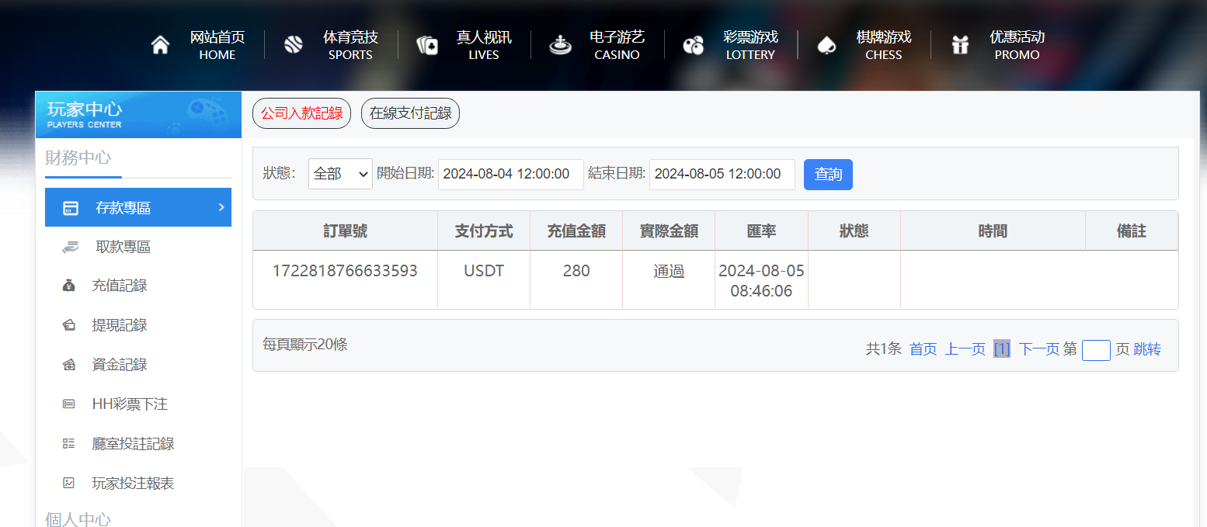Click the bank card icon beside 存款專區
This screenshot has width=1207, height=527.
coord(70,207)
